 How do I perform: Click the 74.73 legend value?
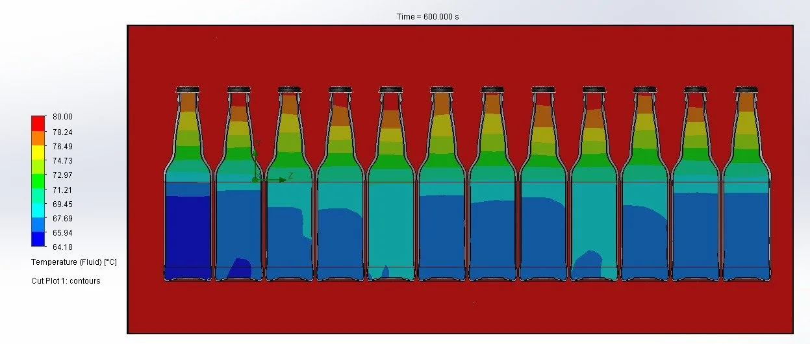(x=64, y=160)
